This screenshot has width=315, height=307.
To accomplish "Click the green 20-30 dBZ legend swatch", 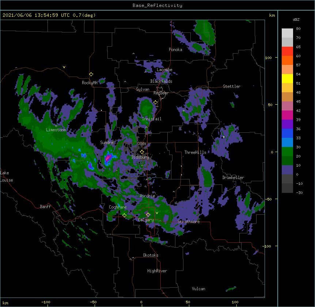I will click(x=287, y=152).
